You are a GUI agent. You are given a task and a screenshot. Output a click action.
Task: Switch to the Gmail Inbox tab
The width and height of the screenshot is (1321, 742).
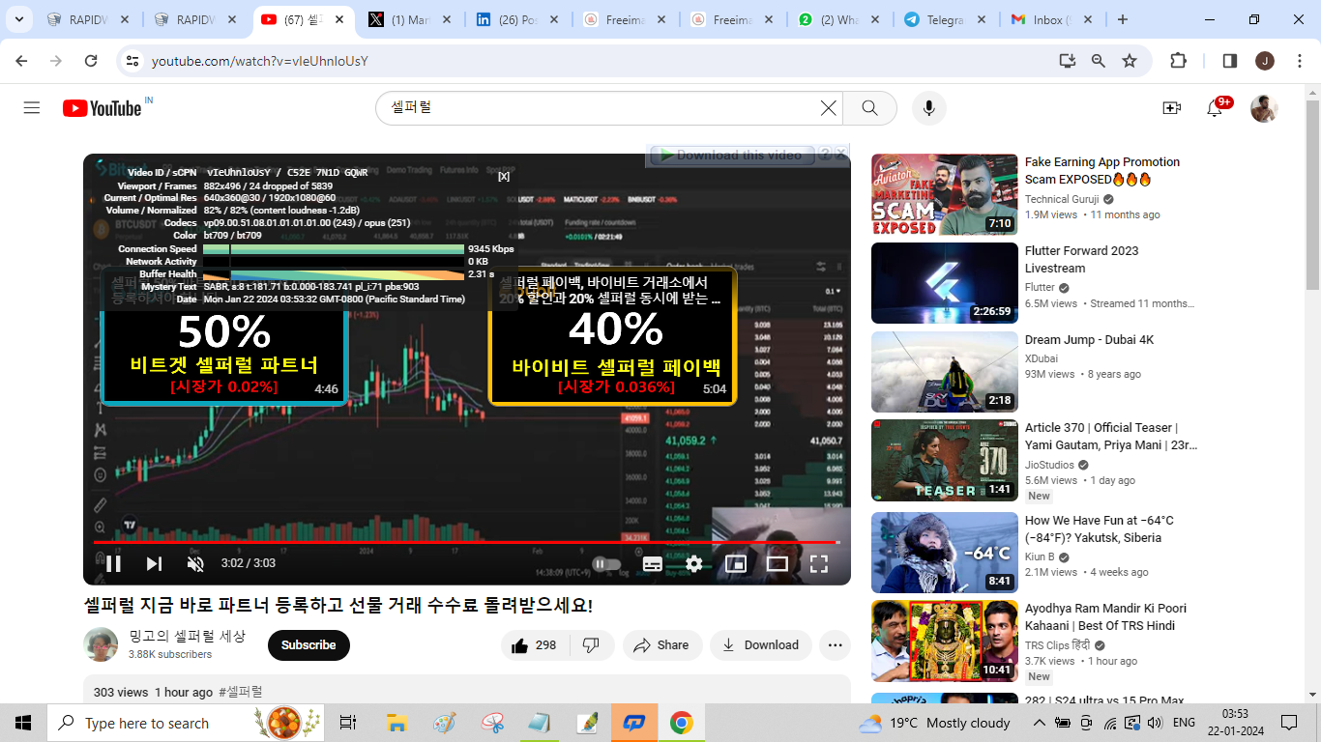[x=1050, y=19]
